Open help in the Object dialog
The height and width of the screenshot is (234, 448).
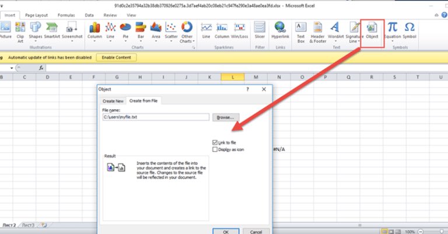pos(247,89)
